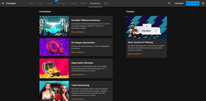Click chevron beside Willkommensbonus Siehe Einzelheiten
The height and width of the screenshot is (101, 206).
[x=85, y=32]
